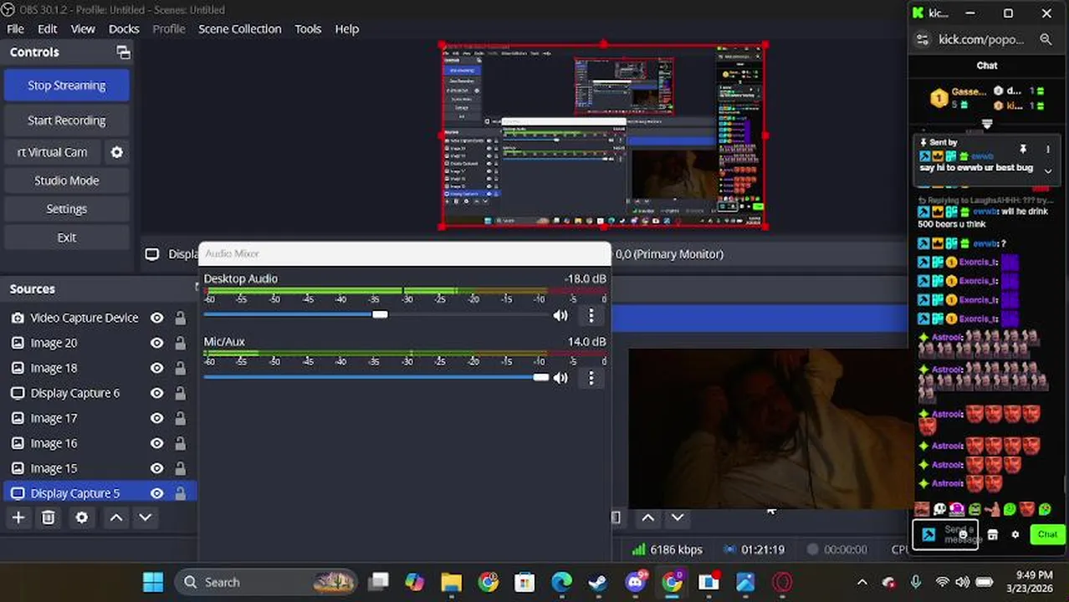Hide the Video Capture Device source
The image size is (1069, 602).
[x=156, y=318]
